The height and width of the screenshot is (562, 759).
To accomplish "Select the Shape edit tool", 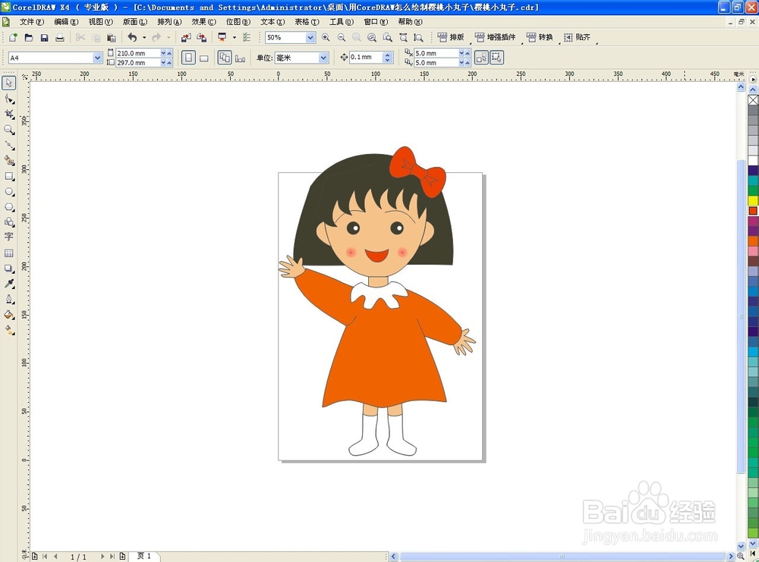I will pos(8,99).
